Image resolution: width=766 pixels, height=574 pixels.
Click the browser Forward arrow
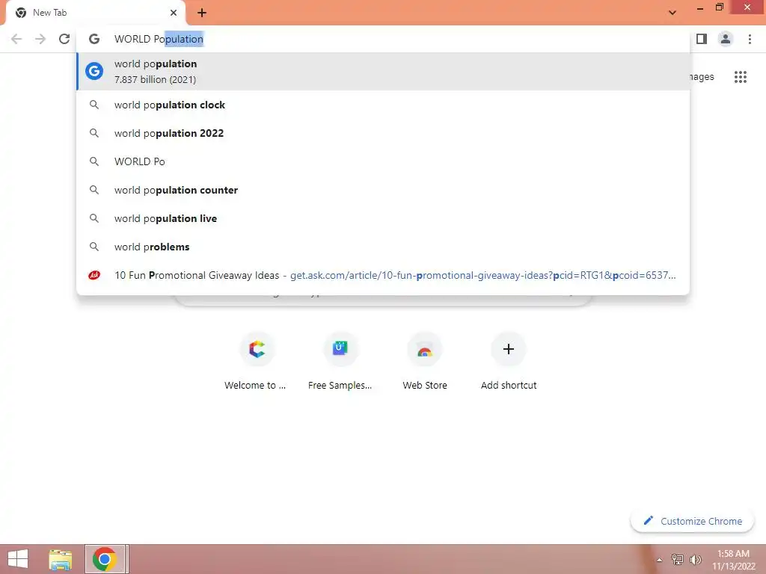click(x=40, y=39)
